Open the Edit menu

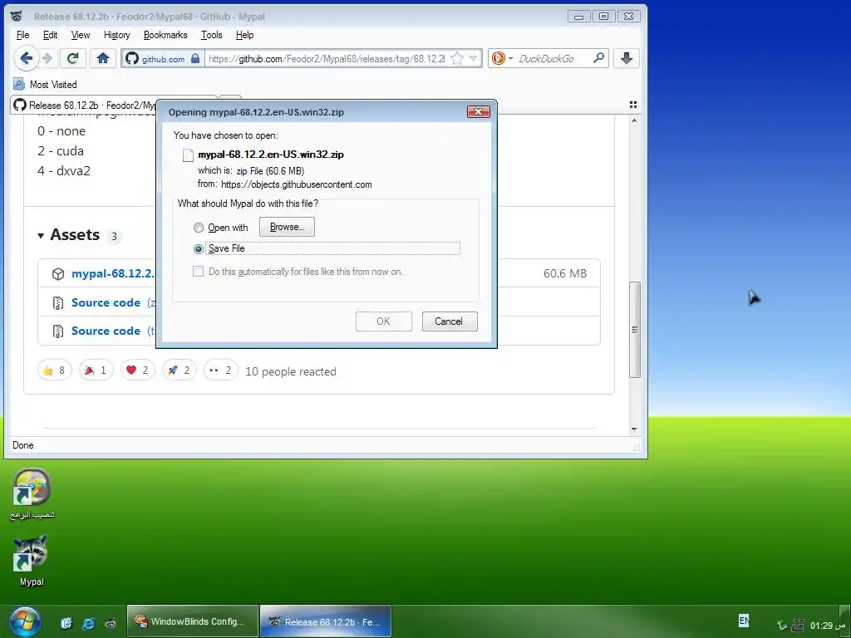tap(51, 35)
